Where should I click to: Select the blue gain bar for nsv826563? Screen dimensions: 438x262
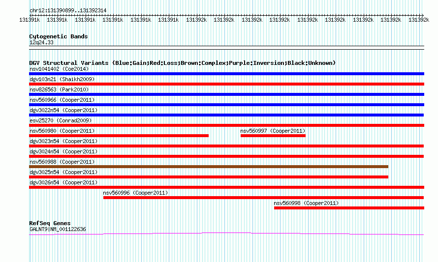226,94
